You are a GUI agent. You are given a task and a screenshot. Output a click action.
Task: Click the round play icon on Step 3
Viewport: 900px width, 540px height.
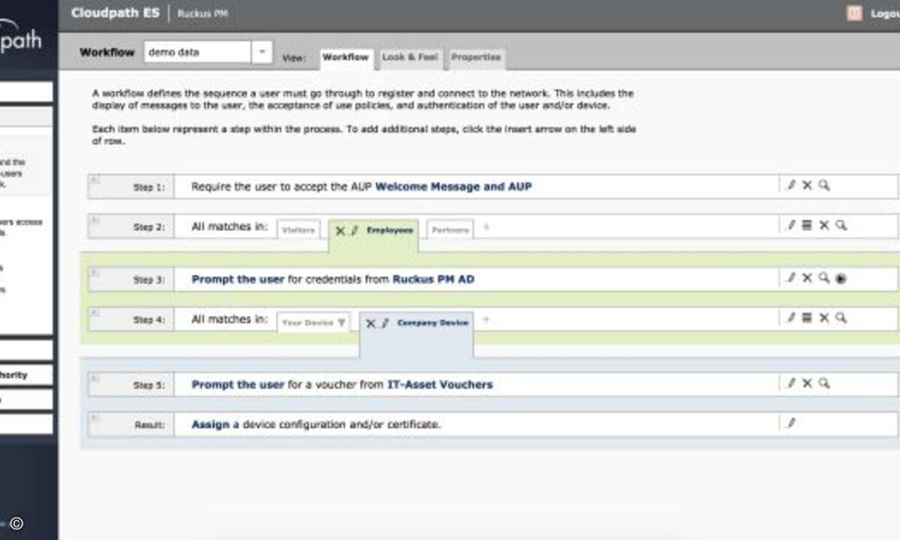(x=841, y=278)
